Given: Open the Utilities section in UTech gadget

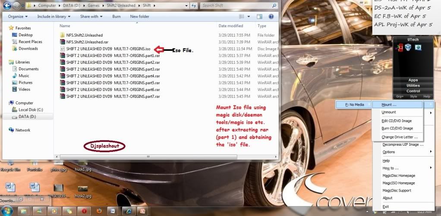Looking at the screenshot, I should click(413, 85).
